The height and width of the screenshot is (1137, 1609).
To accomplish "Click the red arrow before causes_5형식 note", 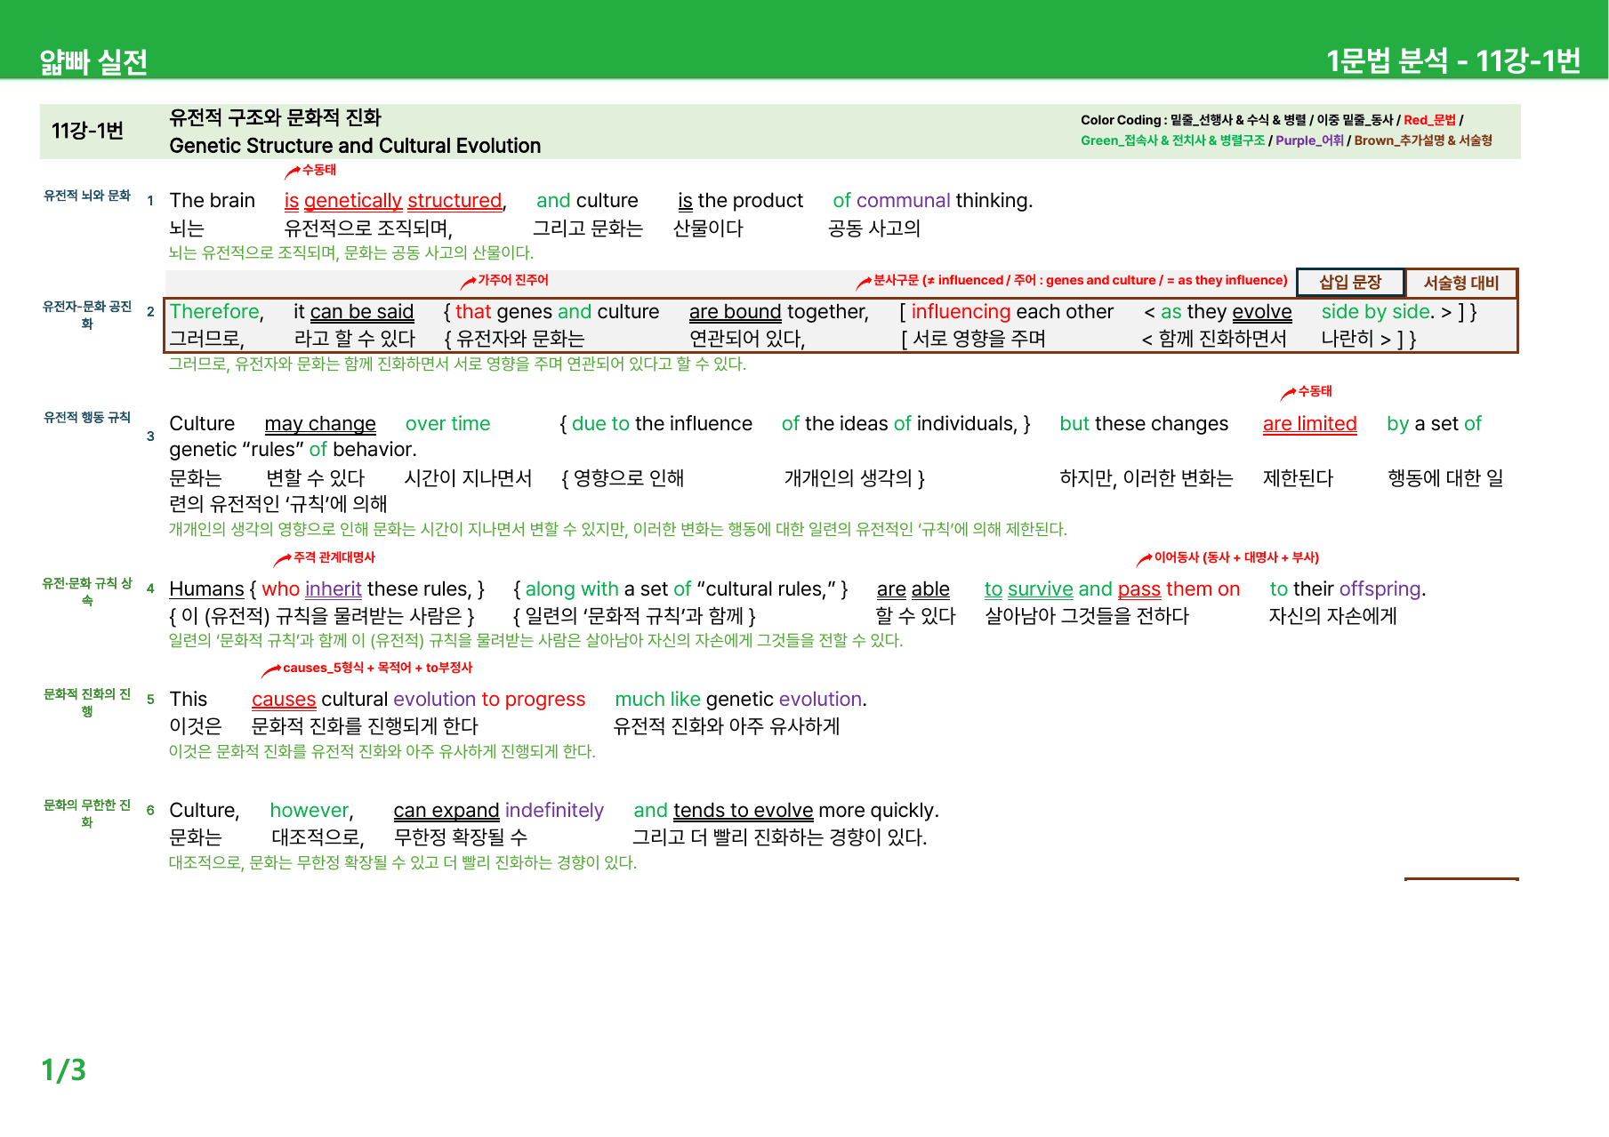I will [x=271, y=670].
